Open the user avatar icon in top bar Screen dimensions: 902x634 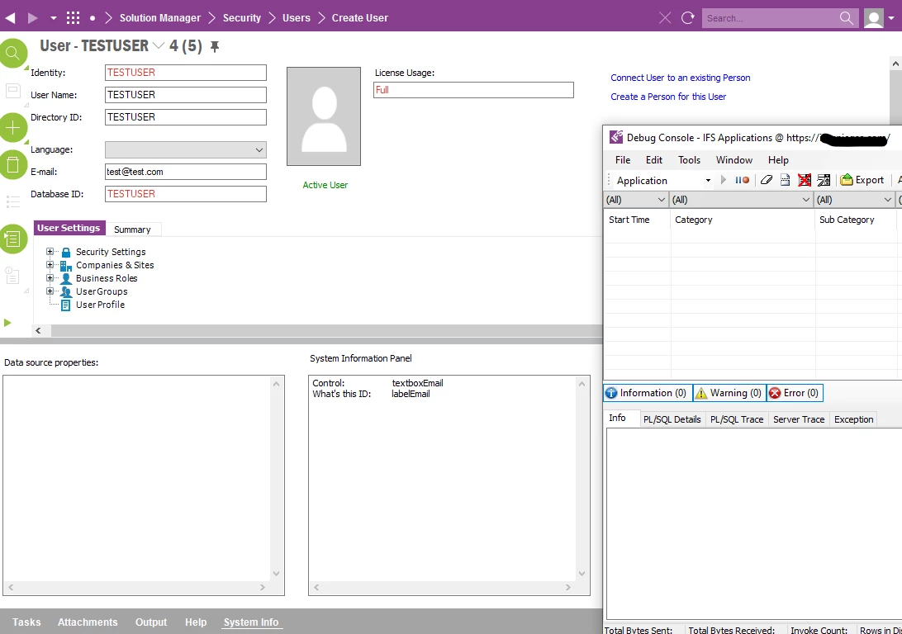[x=874, y=18]
